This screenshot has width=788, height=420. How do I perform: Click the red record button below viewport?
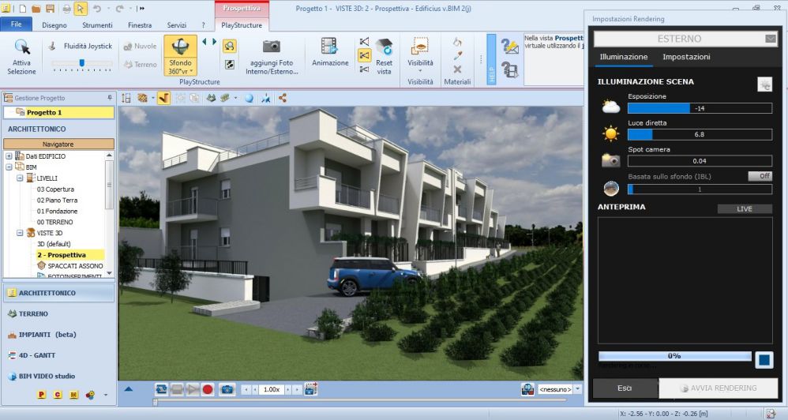(x=208, y=389)
